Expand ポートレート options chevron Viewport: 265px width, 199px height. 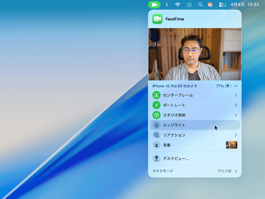[x=236, y=105]
